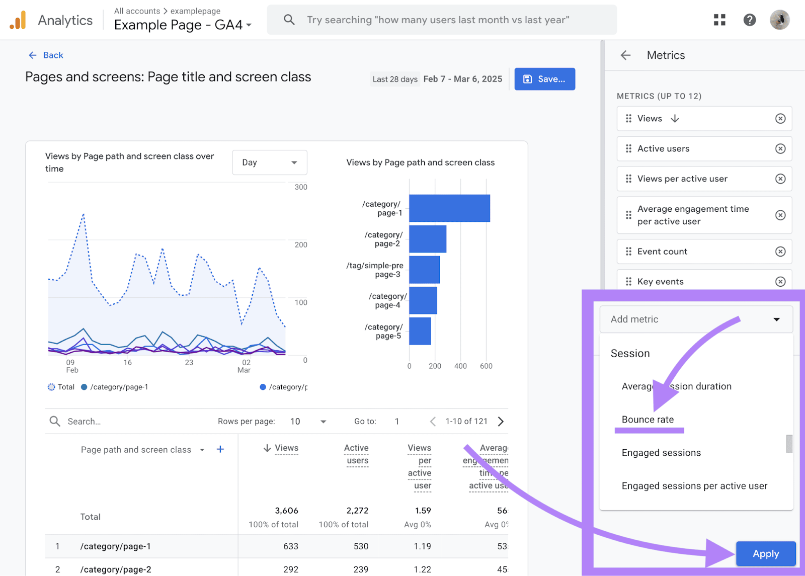Select Bounce rate from the Session list
The image size is (805, 576).
(x=649, y=419)
